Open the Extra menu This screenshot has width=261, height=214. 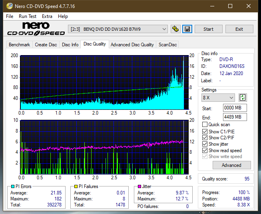(47, 16)
